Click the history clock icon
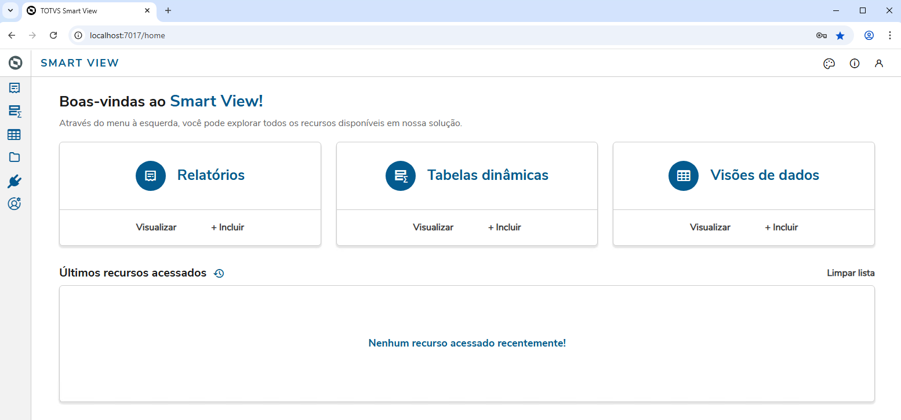 click(x=219, y=273)
